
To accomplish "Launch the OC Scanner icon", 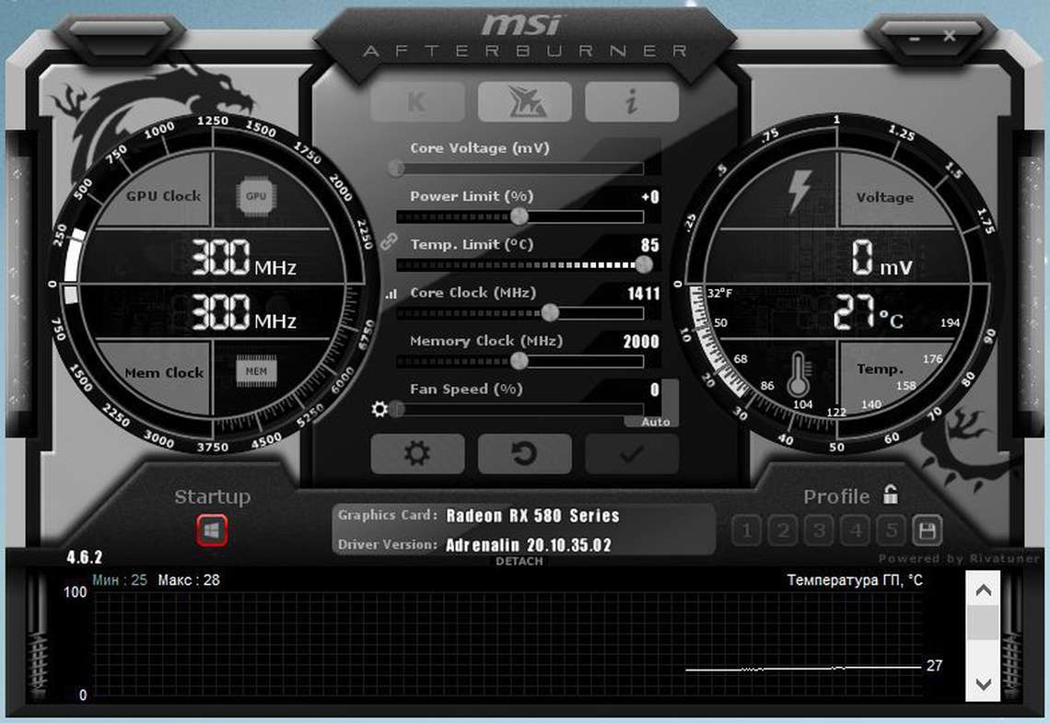I will pyautogui.click(x=524, y=102).
